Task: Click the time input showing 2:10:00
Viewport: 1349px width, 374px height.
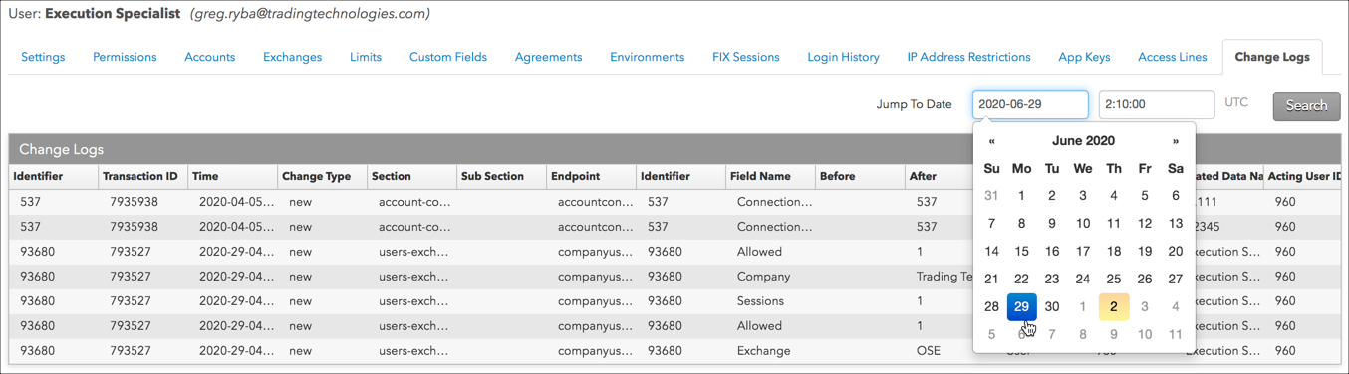Action: pyautogui.click(x=1157, y=104)
